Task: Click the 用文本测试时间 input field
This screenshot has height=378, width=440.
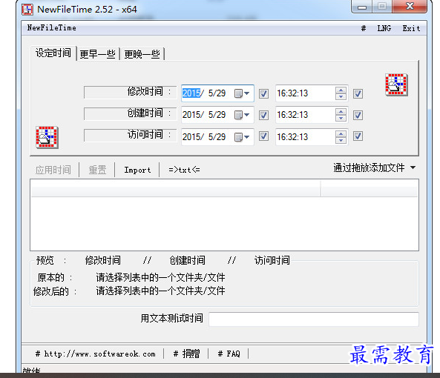Action: click(x=314, y=319)
